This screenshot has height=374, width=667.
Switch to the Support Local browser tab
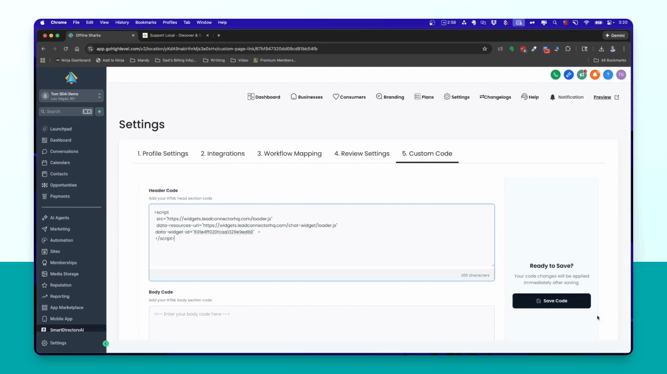click(175, 35)
